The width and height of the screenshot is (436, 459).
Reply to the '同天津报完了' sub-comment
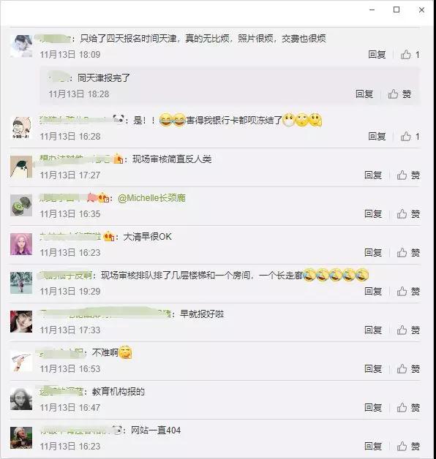pyautogui.click(x=364, y=94)
